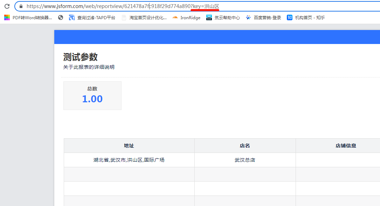Click the 店铺信息 column header
The width and height of the screenshot is (380, 206).
[346, 146]
